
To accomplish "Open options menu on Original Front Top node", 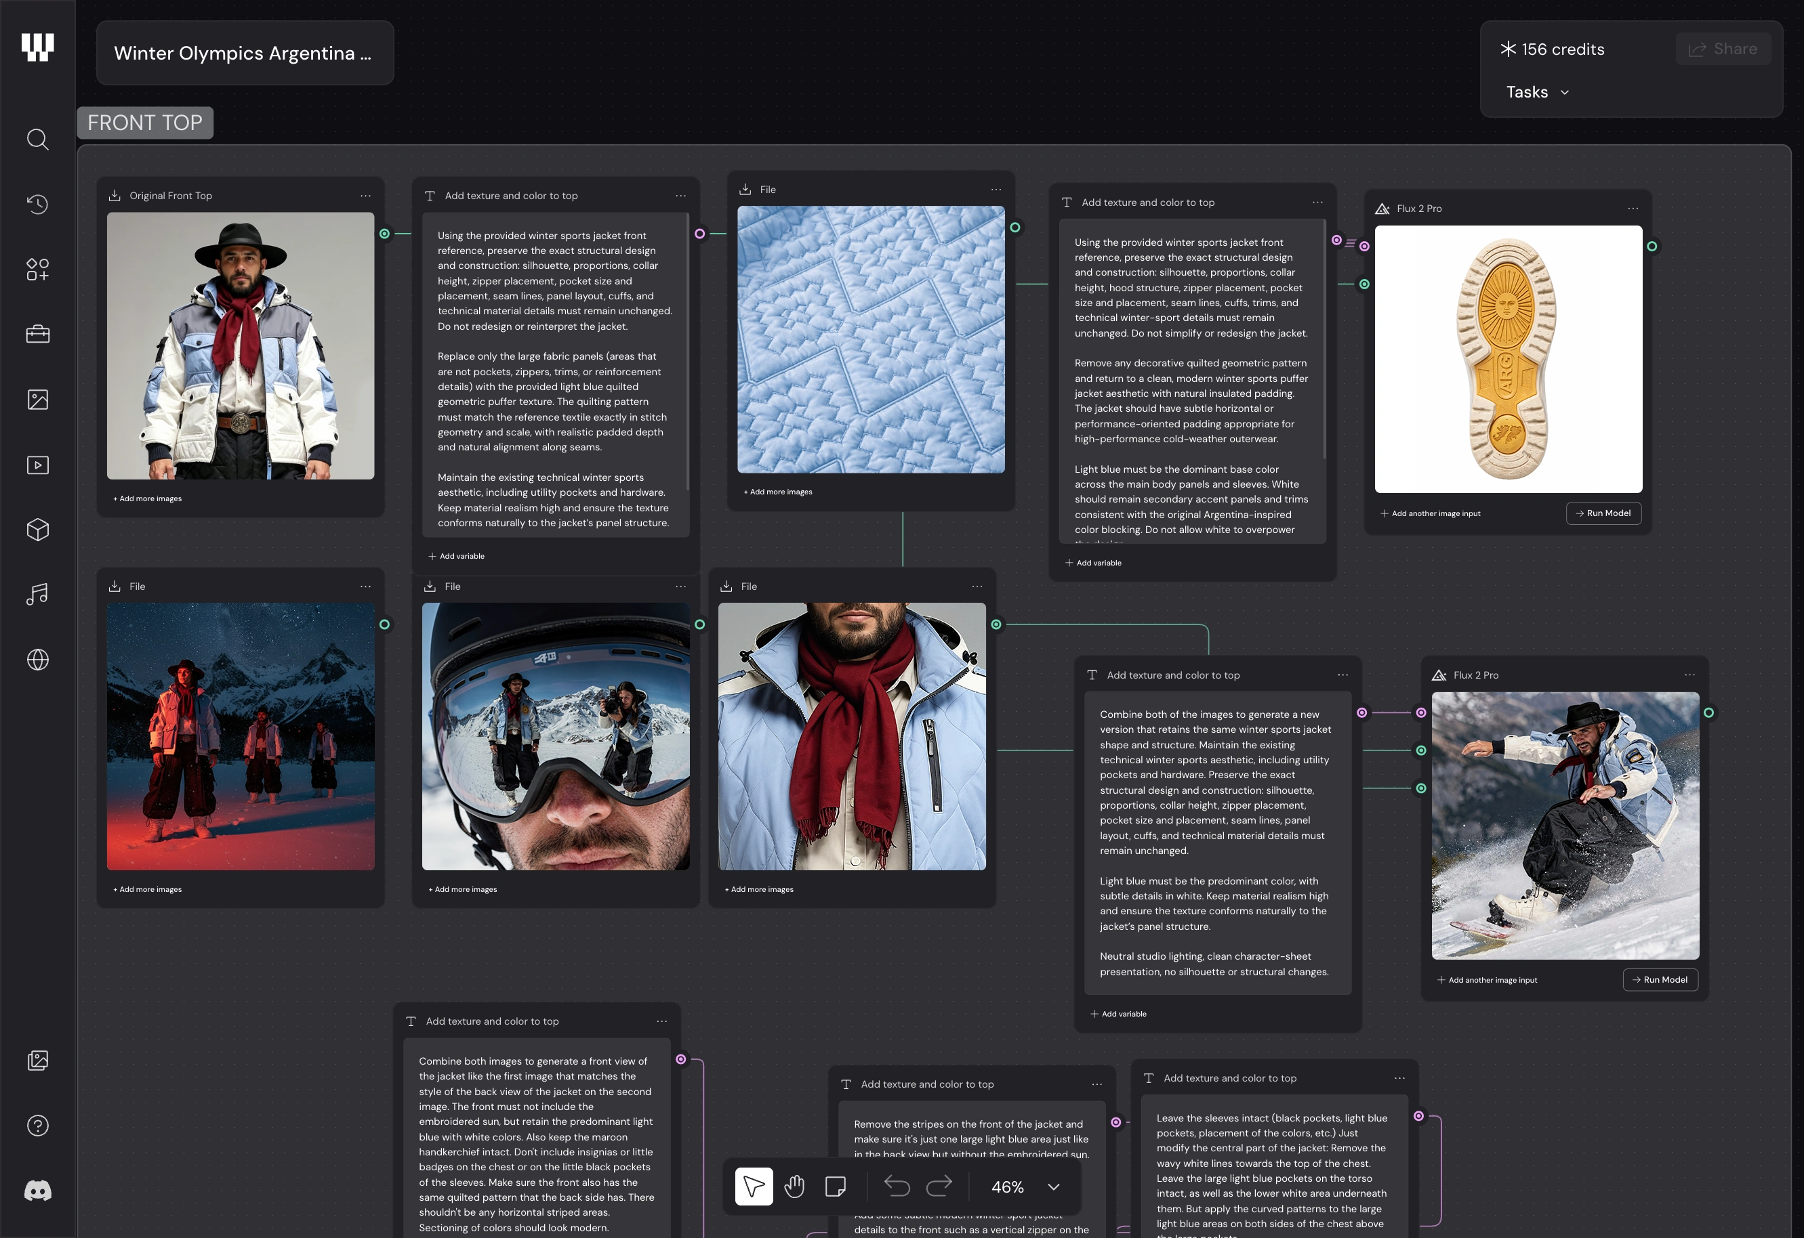I will click(x=366, y=196).
